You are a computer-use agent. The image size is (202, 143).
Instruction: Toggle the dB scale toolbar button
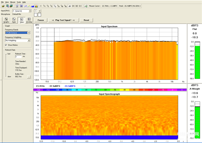(x=70, y=6)
